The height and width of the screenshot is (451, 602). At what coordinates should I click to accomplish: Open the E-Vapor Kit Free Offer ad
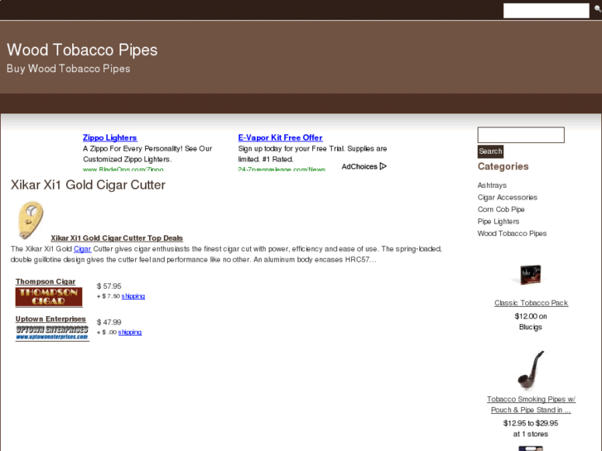pos(280,137)
